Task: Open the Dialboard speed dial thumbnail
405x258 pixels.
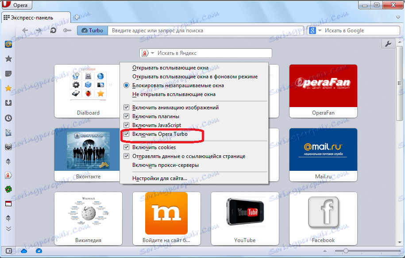Action: click(x=87, y=91)
